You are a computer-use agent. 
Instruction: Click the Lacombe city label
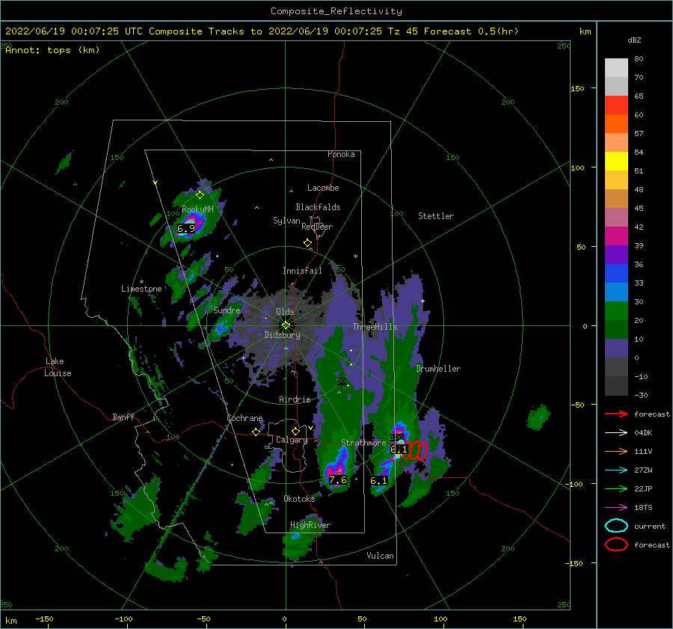click(323, 188)
